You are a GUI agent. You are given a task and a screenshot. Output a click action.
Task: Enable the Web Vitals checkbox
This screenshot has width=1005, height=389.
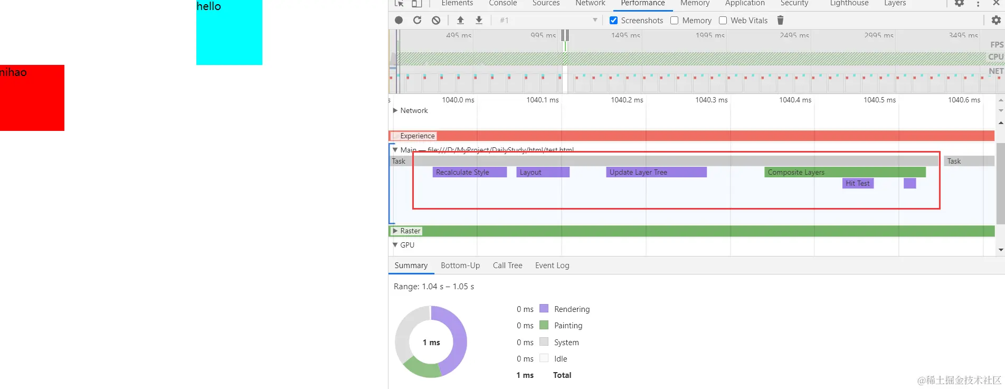tap(723, 21)
